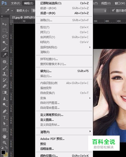Select the Pen tool
The image size is (126, 157).
pos(4,111)
